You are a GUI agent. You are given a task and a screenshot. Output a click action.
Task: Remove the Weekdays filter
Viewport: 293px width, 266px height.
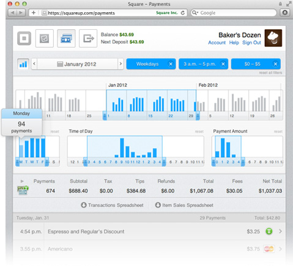pos(171,64)
